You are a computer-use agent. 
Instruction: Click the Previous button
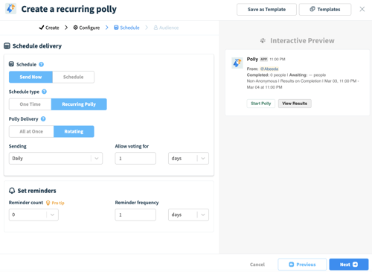[x=302, y=265]
